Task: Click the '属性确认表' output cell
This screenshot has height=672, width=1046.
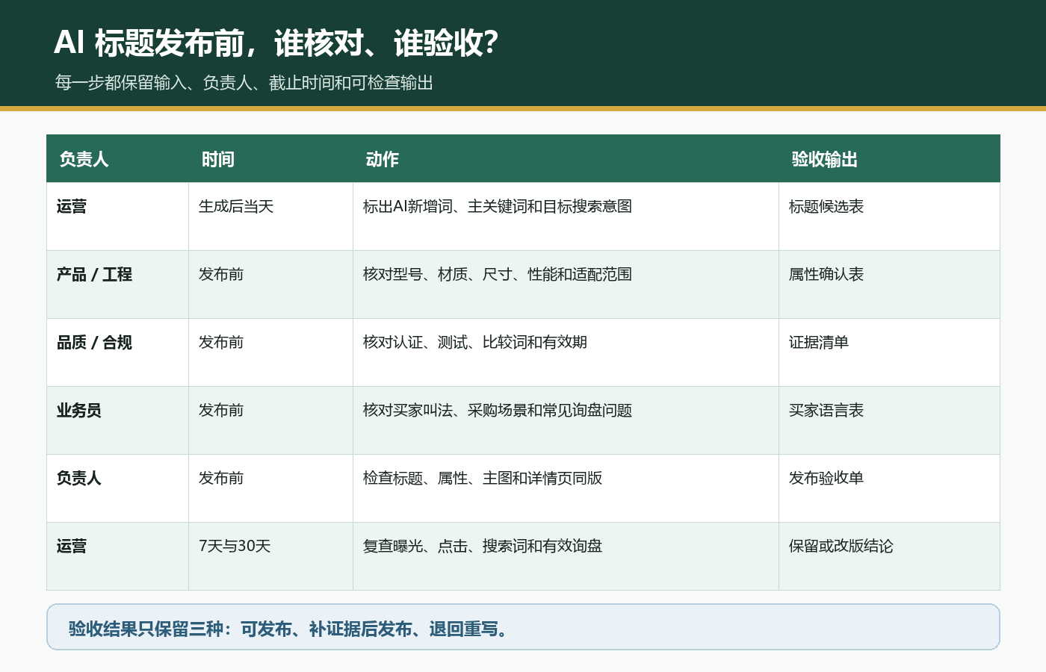Action: [889, 284]
